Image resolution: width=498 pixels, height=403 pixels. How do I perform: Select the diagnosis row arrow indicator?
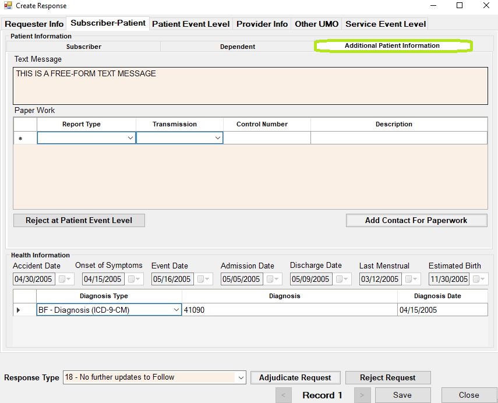pyautogui.click(x=19, y=310)
